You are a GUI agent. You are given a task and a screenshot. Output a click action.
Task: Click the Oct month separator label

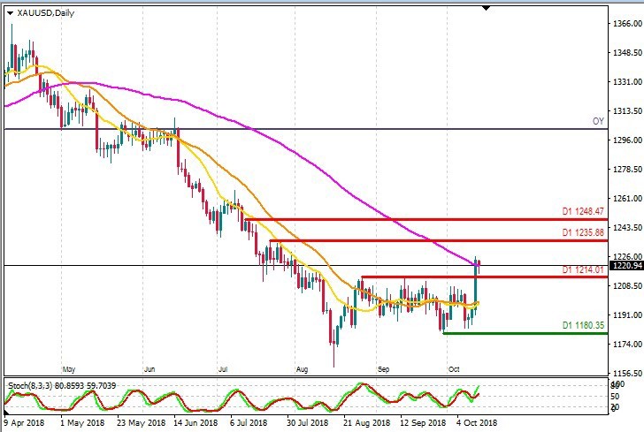tap(454, 369)
